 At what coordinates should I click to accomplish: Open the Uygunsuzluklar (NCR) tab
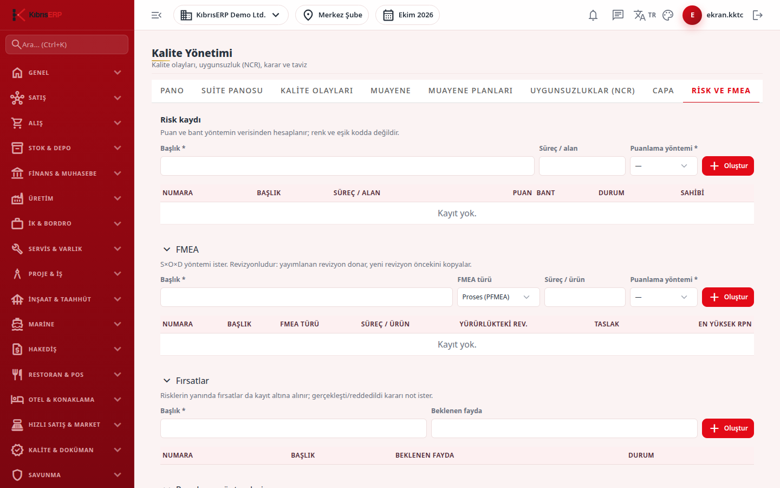(x=583, y=91)
